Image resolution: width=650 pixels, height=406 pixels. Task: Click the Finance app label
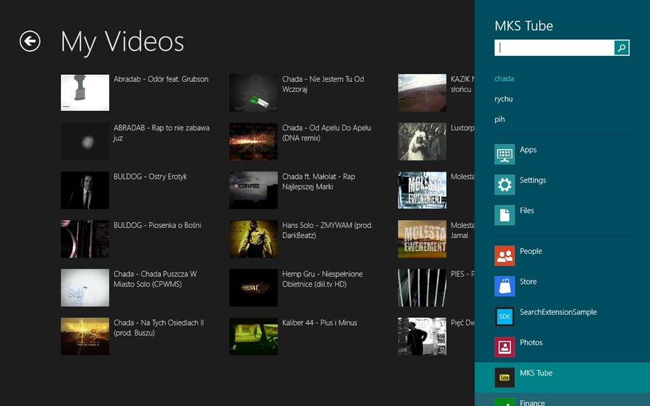533,403
